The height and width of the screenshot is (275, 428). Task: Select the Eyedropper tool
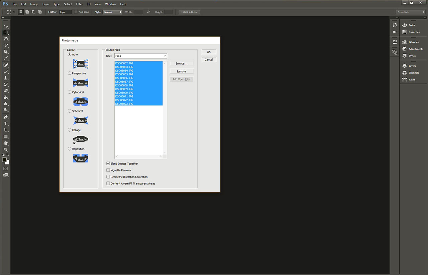pos(6,58)
